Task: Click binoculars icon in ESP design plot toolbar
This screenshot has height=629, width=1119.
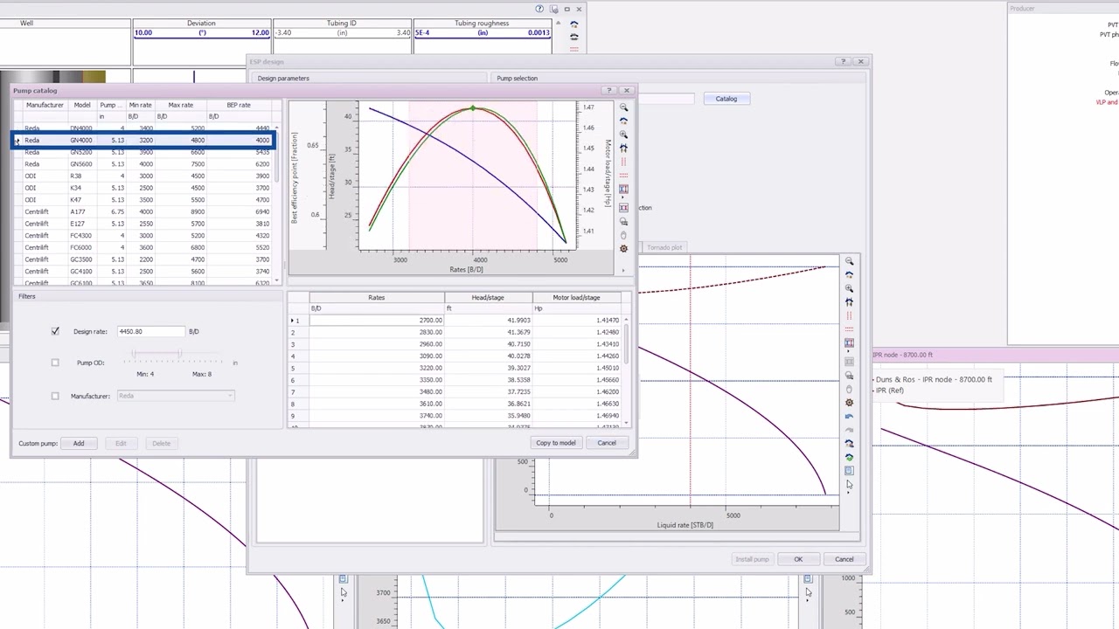Action: click(x=849, y=302)
